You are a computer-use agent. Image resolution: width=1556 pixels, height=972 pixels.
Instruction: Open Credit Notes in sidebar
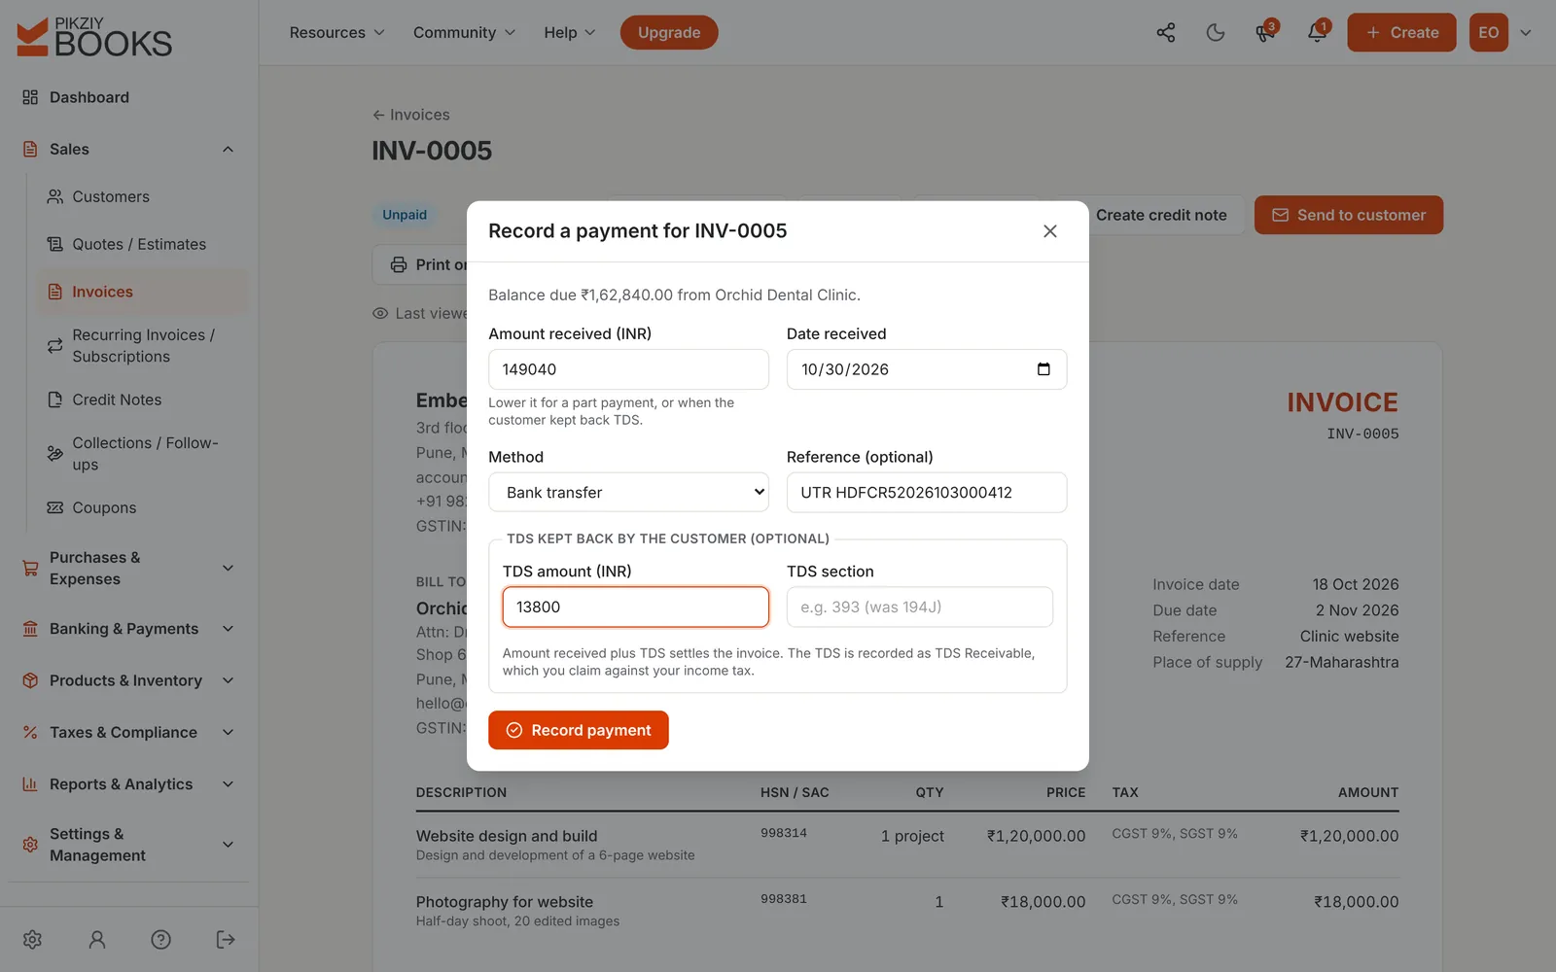[142, 399]
